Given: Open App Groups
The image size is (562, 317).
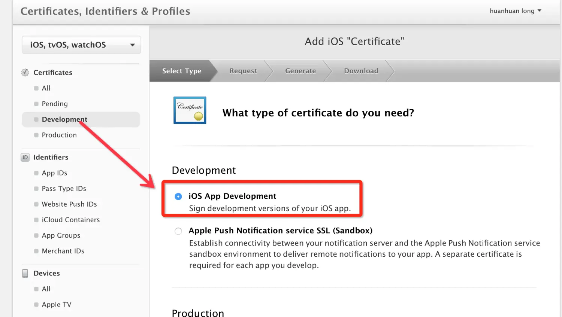Looking at the screenshot, I should point(61,236).
